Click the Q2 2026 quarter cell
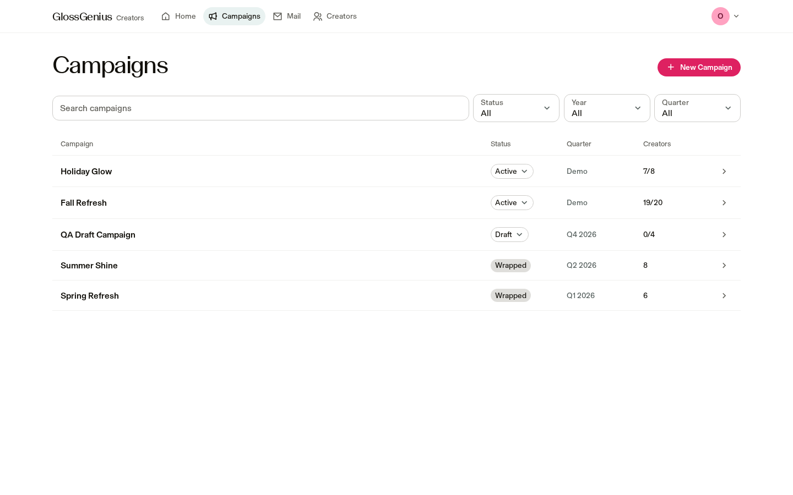Viewport: 793px width, 495px height. point(582,266)
